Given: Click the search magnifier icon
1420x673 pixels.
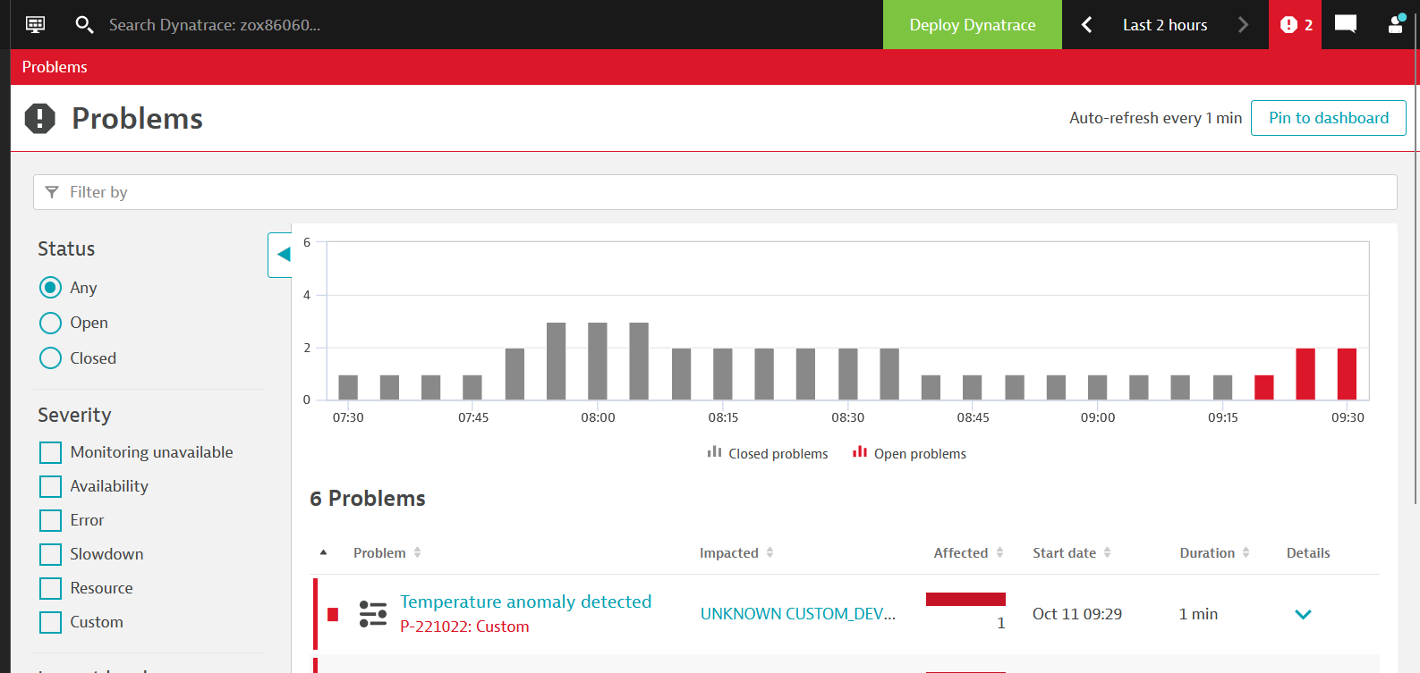Looking at the screenshot, I should point(84,24).
